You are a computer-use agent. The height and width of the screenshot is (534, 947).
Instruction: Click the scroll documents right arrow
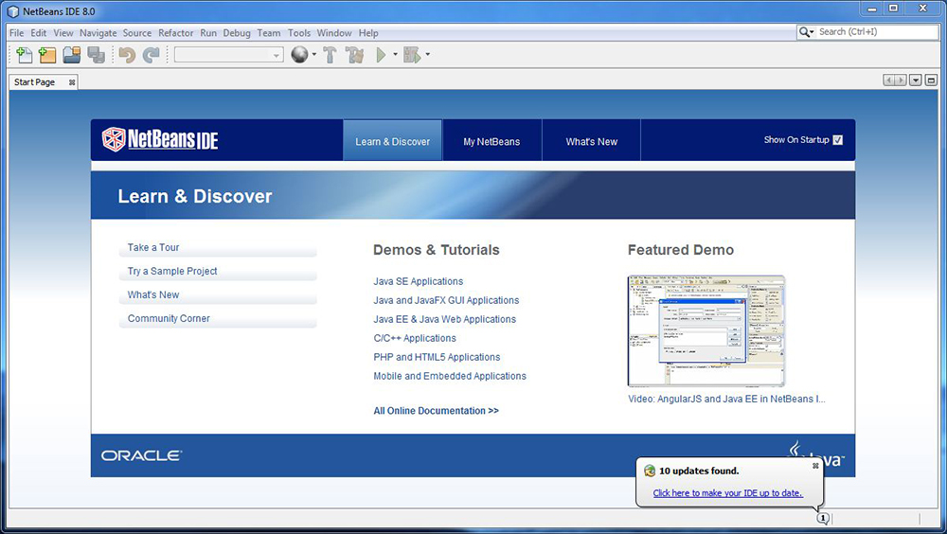coord(901,80)
